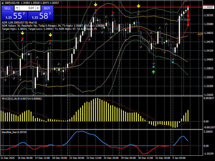Click the ADR 1.00 20051027 01 Mod 01 label

click(19, 23)
